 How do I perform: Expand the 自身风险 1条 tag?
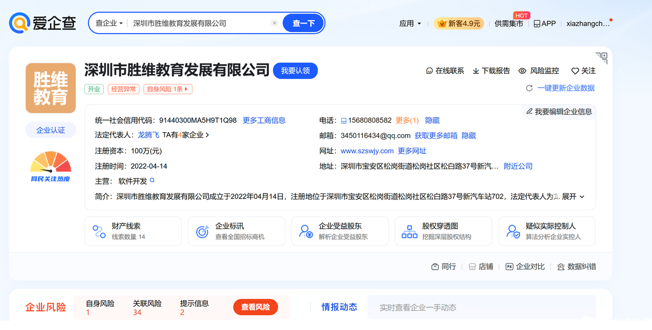[168, 89]
